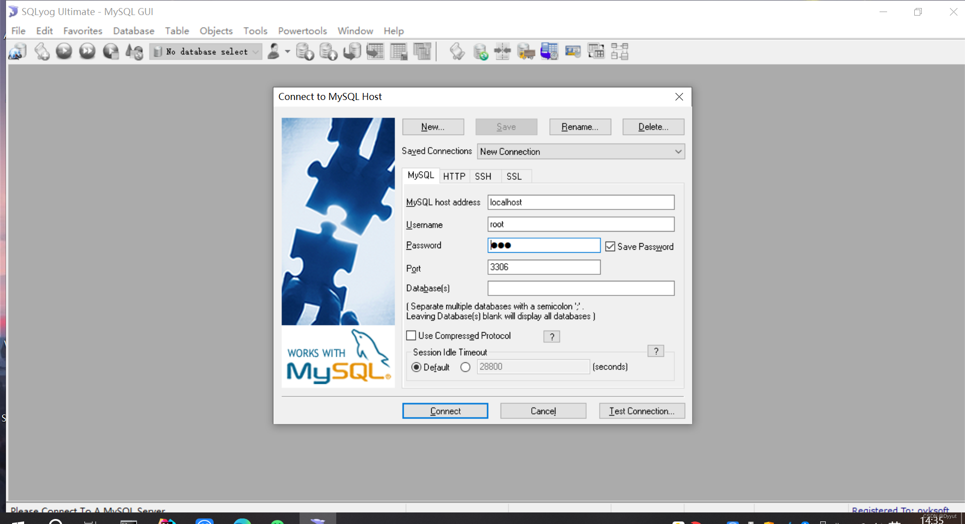Click the Port input field
This screenshot has width=965, height=524.
point(544,267)
